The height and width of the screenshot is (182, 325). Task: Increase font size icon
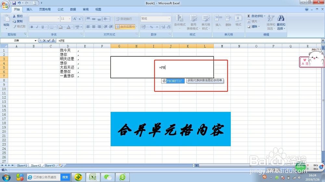tap(75, 19)
